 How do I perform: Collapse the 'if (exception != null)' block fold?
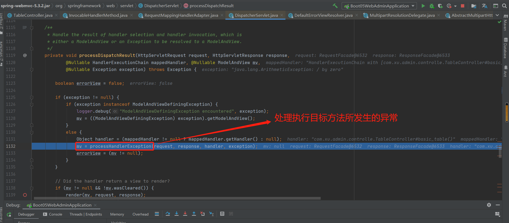coord(32,97)
